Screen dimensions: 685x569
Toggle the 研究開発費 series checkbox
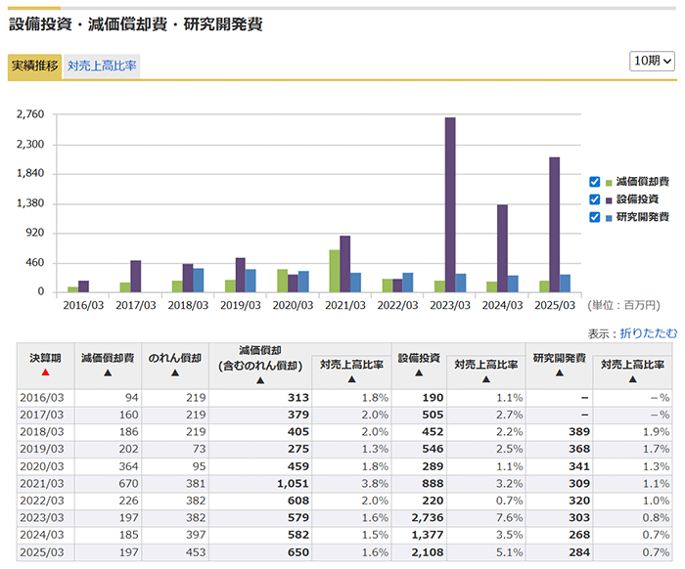click(x=595, y=217)
